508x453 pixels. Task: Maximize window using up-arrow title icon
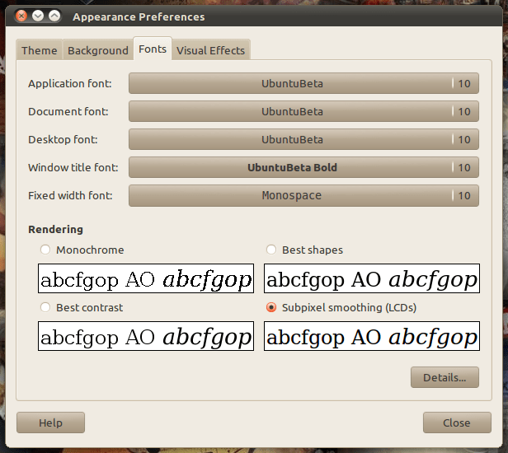(x=54, y=16)
